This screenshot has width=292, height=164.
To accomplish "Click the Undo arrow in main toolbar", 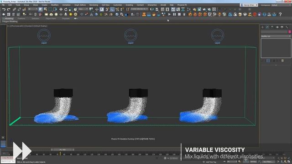I will 4,9.
